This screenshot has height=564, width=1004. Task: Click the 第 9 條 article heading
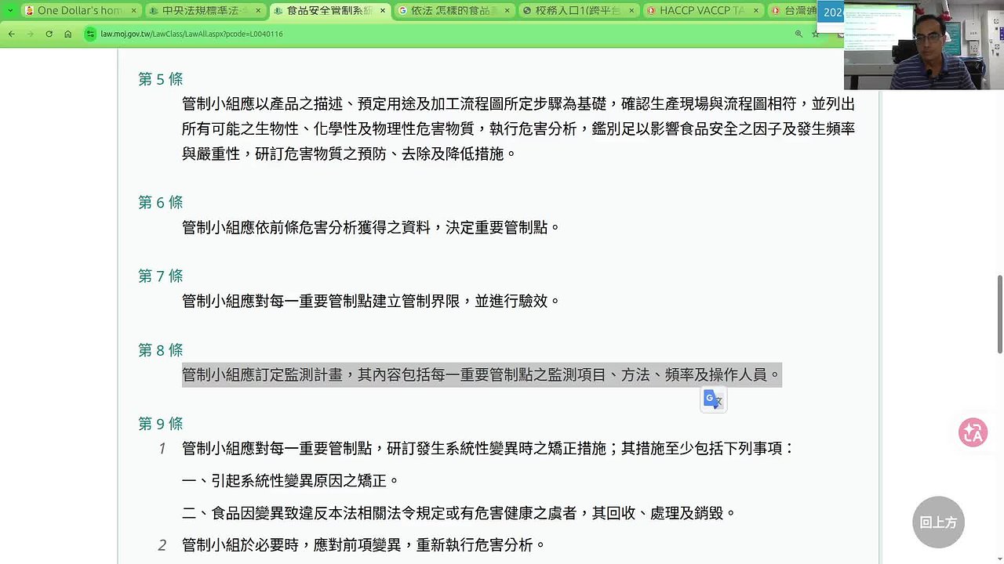[x=161, y=424]
